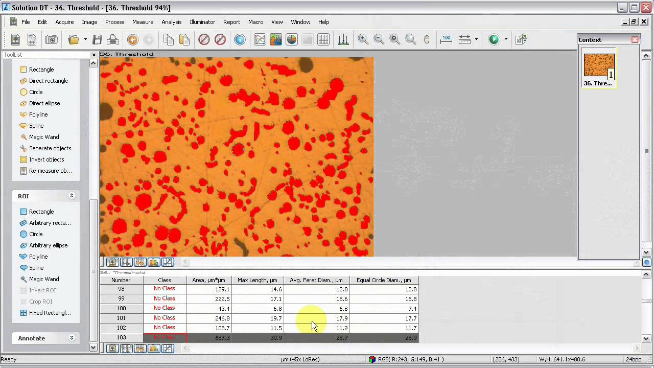Save using the floppy disk icon

click(97, 39)
